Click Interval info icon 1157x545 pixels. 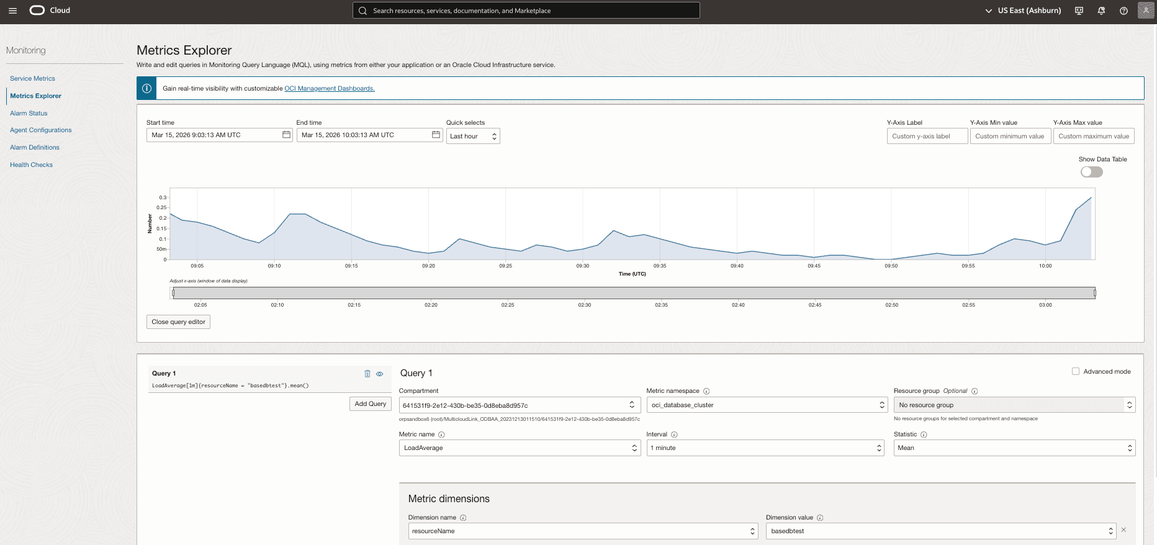pyautogui.click(x=674, y=435)
